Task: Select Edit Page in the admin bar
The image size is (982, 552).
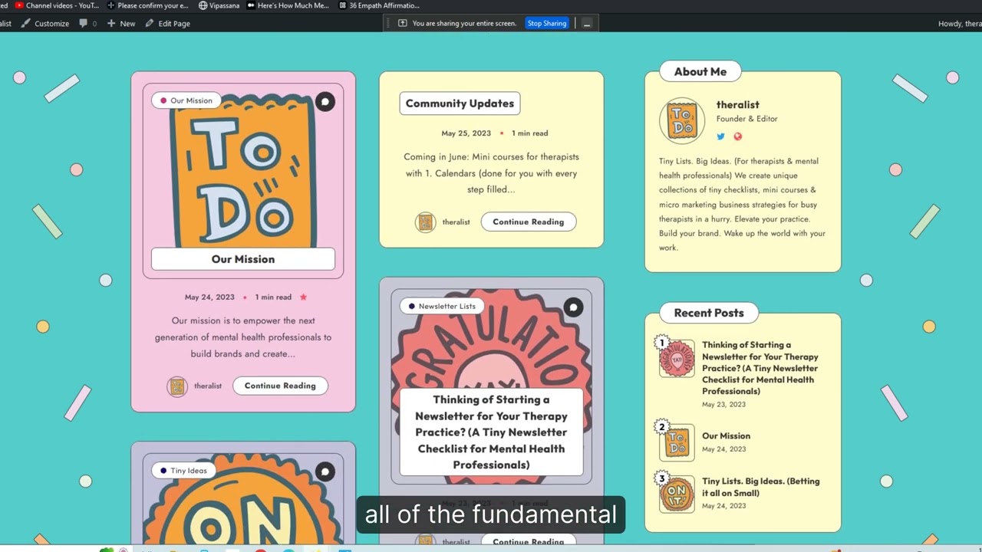Action: [167, 24]
